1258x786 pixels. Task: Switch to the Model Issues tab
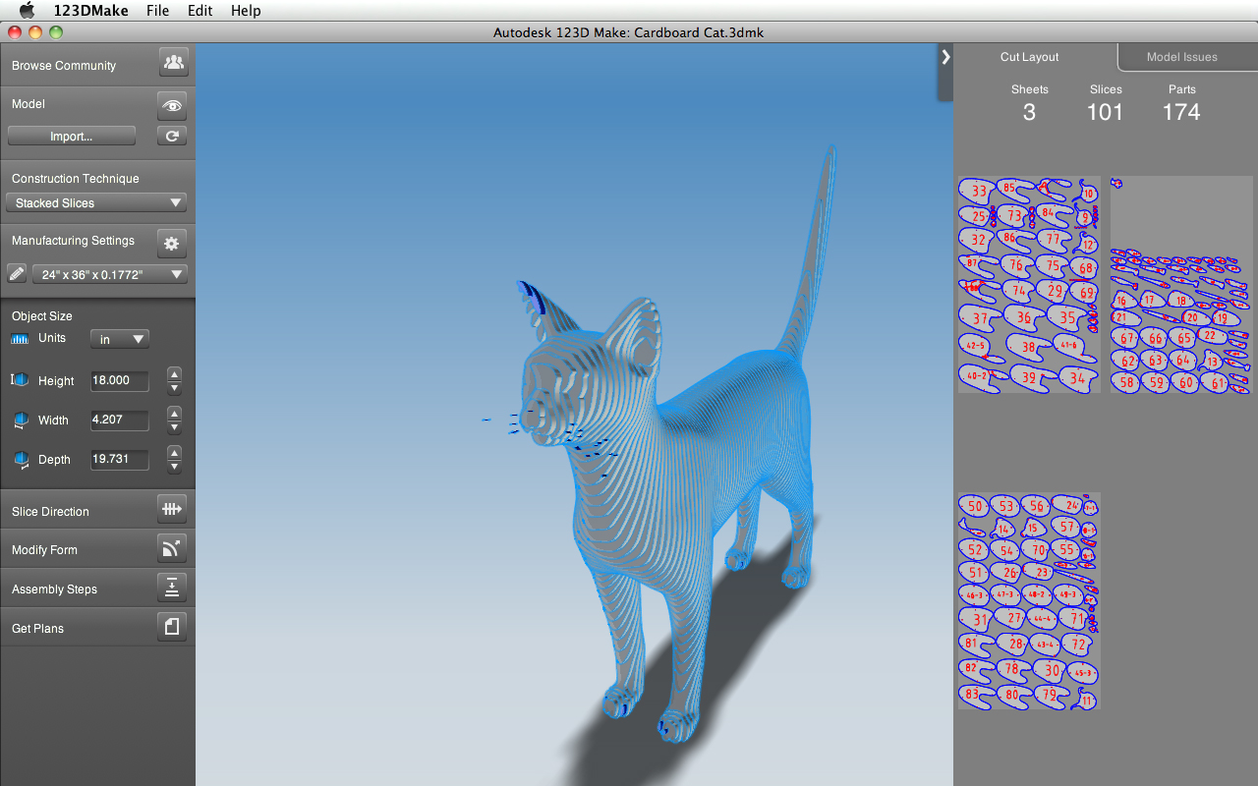(1182, 57)
